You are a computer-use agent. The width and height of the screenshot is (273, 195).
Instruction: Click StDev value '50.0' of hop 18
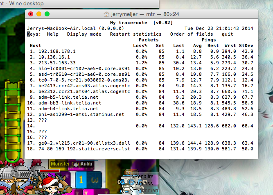(247, 149)
